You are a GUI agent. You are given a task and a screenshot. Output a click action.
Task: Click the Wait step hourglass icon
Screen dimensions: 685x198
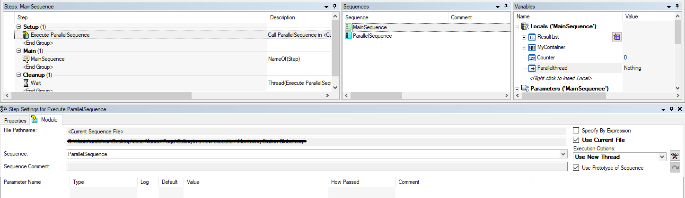point(26,83)
